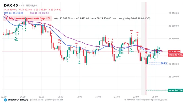The height and width of the screenshot is (103, 183).
Task: Click the large red signal arrow above the entry candle
Action: click(x=146, y=53)
